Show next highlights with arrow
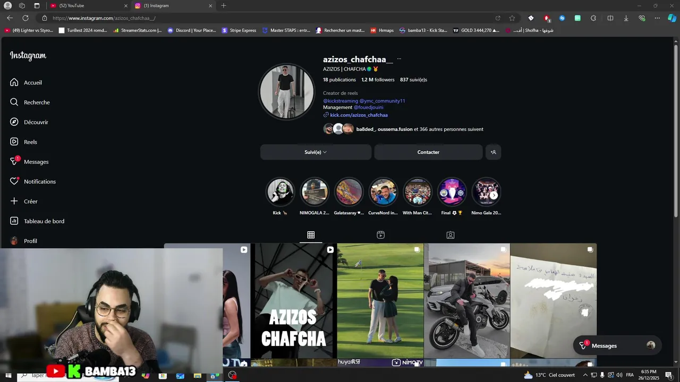This screenshot has height=382, width=680. (494, 195)
